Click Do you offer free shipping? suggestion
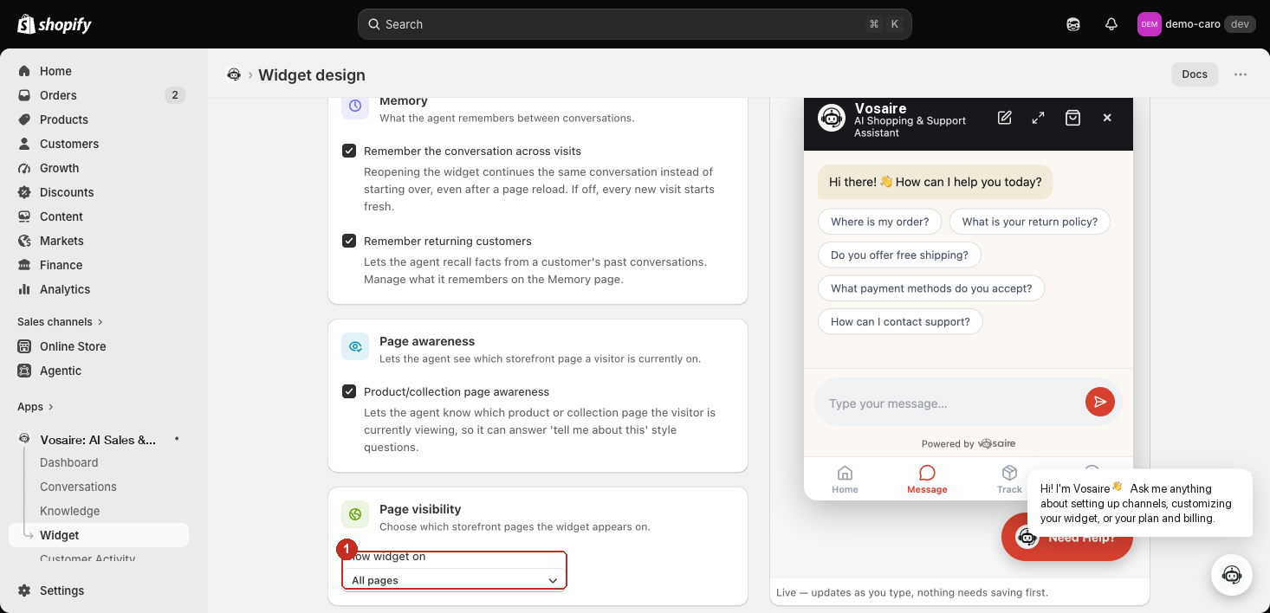Viewport: 1270px width, 613px height. tap(899, 255)
